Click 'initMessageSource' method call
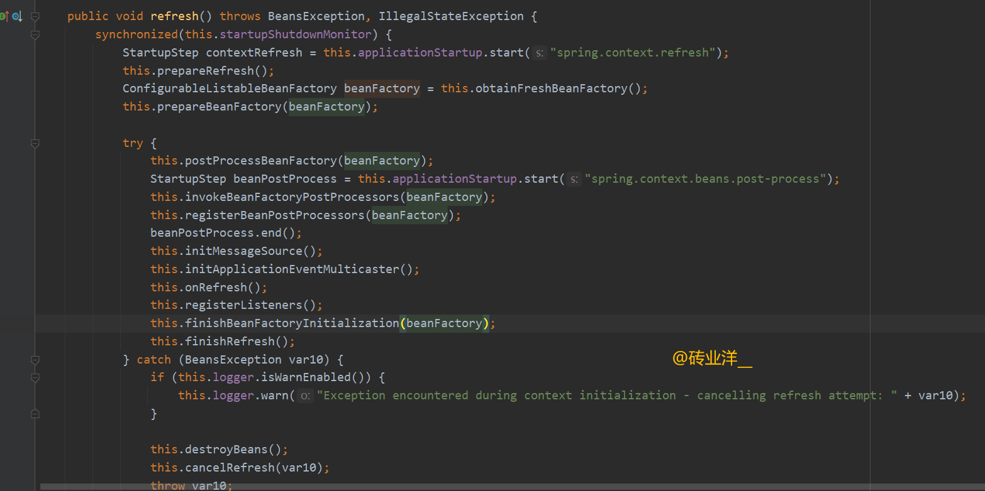 (243, 251)
